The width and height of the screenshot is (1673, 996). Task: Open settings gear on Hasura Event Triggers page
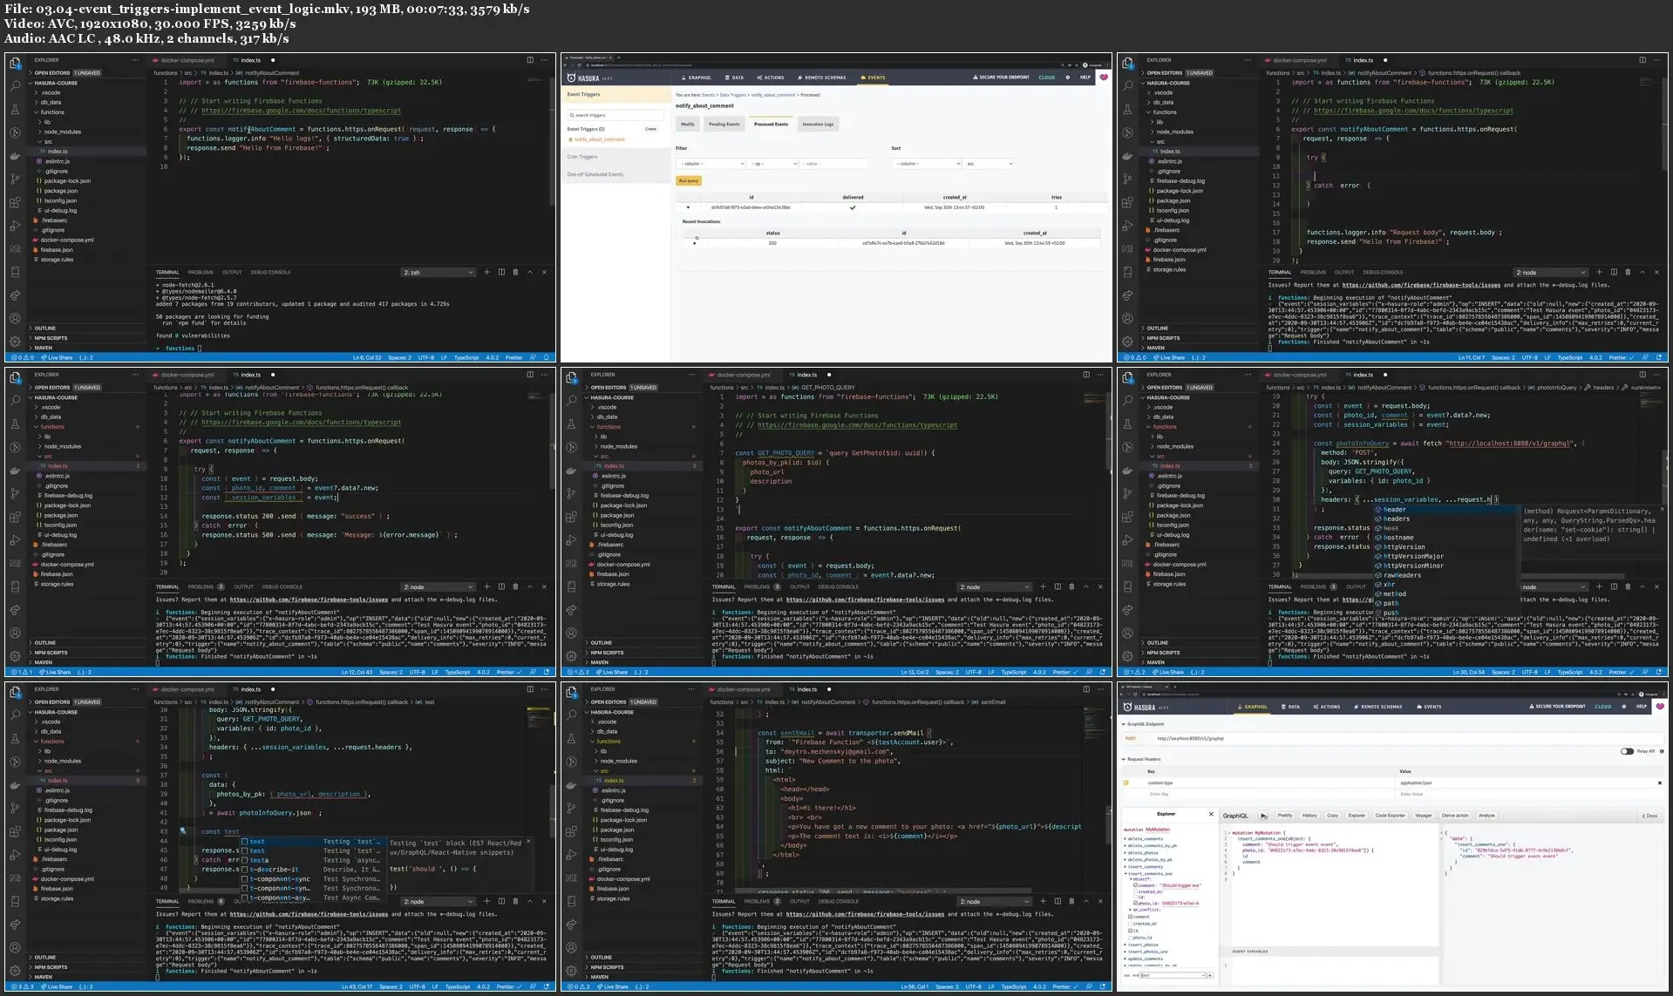tap(1067, 78)
